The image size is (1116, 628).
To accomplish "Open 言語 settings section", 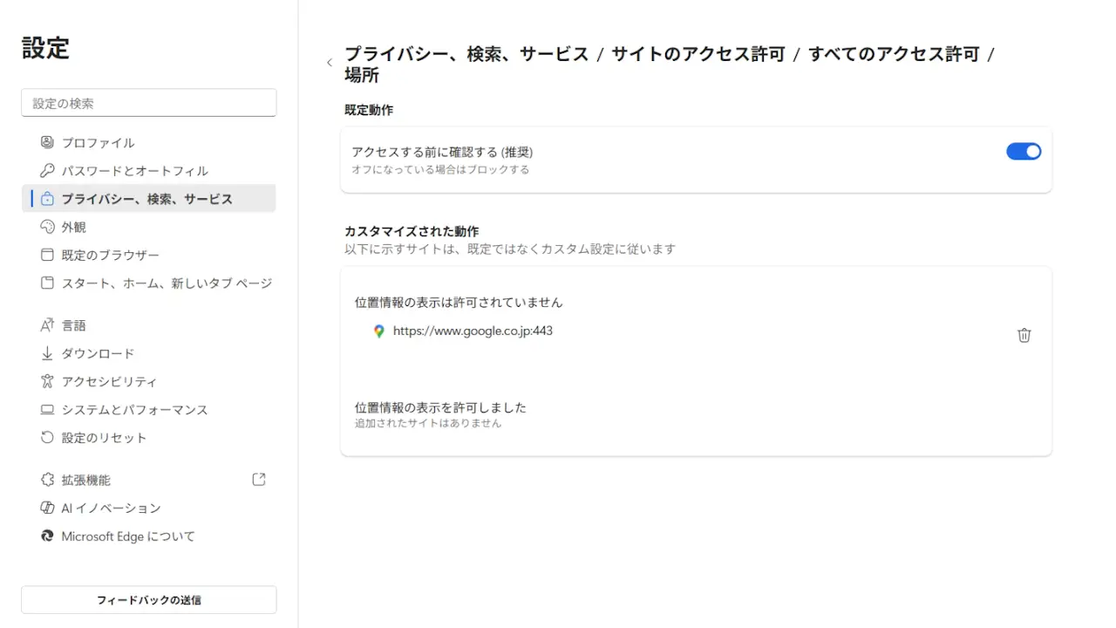I will (74, 325).
